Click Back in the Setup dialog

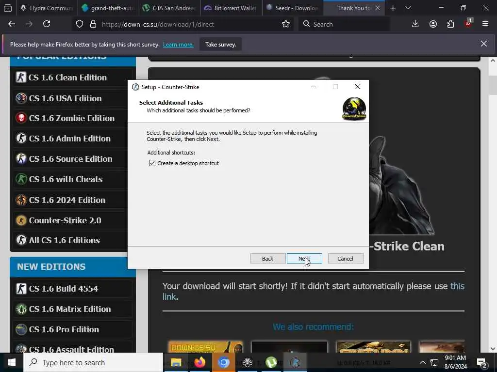[x=267, y=259]
